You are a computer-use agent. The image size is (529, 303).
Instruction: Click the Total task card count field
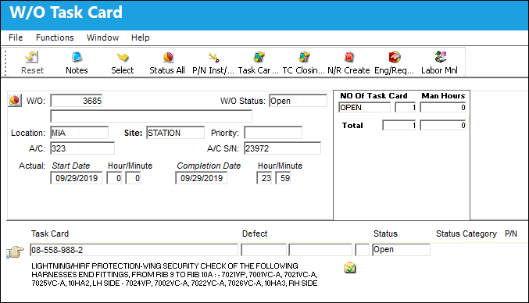[399, 126]
